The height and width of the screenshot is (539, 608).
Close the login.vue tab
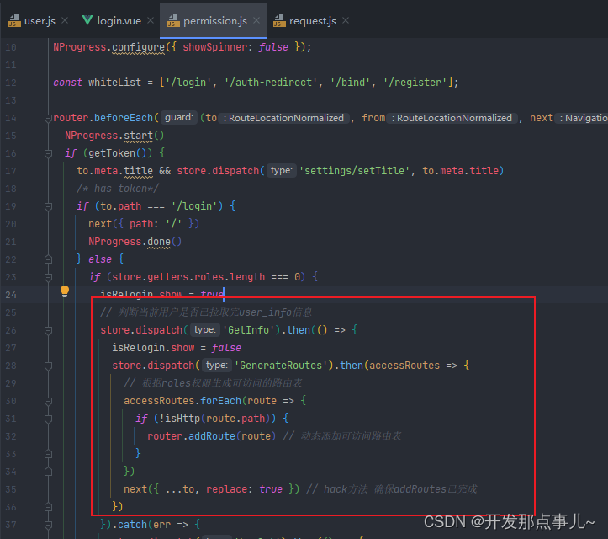click(151, 20)
